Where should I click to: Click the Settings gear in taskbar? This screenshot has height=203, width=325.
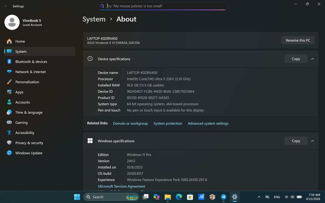[x=235, y=197]
